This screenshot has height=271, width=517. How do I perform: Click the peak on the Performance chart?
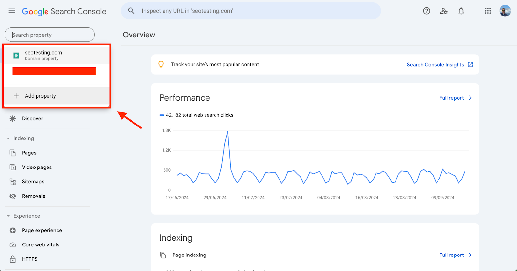(x=227, y=131)
